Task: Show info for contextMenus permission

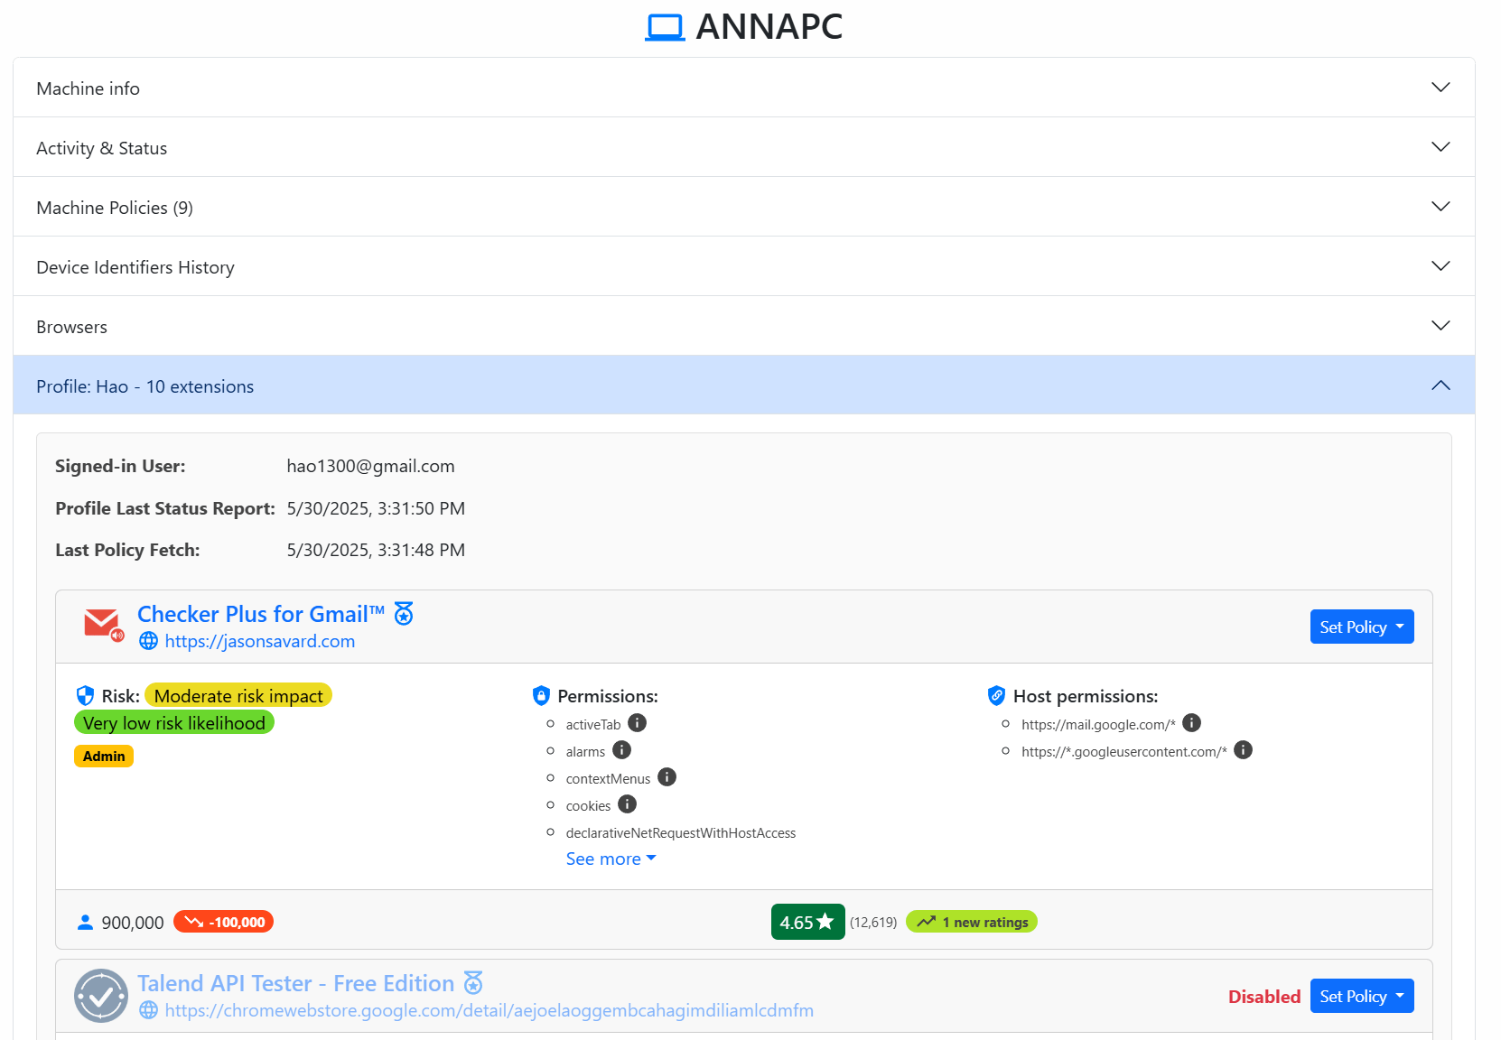Action: click(x=667, y=777)
